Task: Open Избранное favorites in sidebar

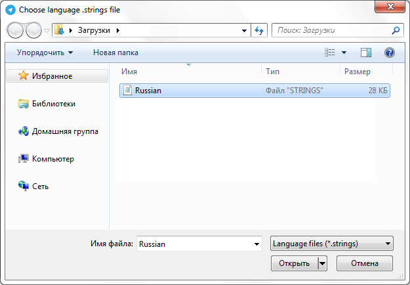Action: (52, 76)
